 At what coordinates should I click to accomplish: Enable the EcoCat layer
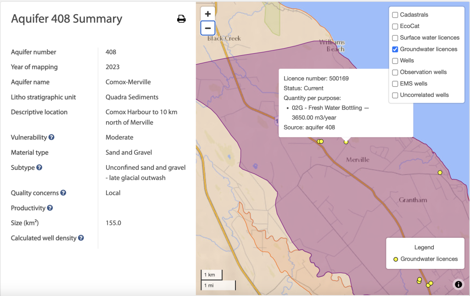395,26
